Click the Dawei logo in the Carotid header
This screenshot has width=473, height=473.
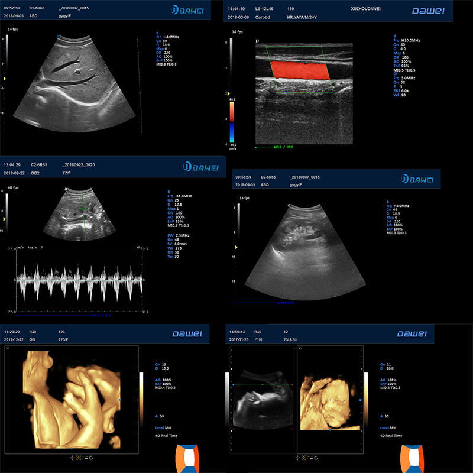[428, 11]
